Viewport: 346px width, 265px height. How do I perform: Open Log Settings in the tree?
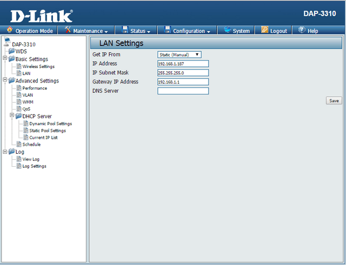pos(34,166)
